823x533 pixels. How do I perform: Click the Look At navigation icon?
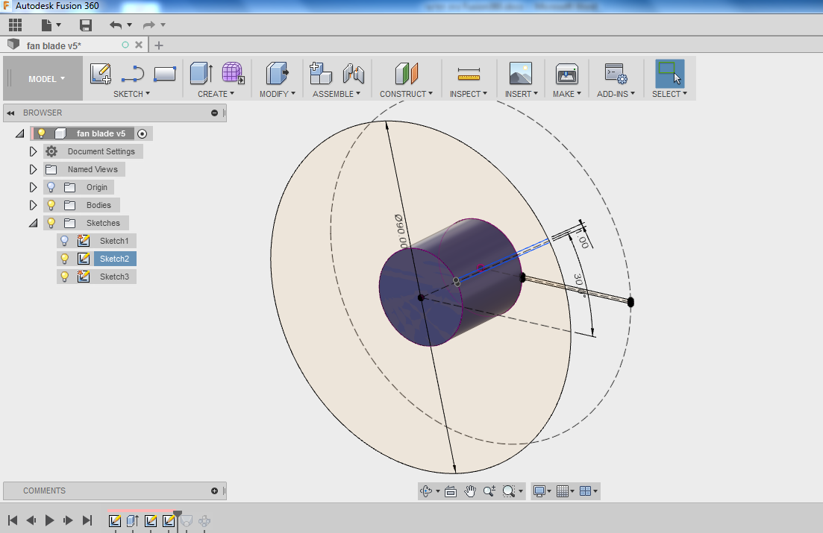point(451,491)
